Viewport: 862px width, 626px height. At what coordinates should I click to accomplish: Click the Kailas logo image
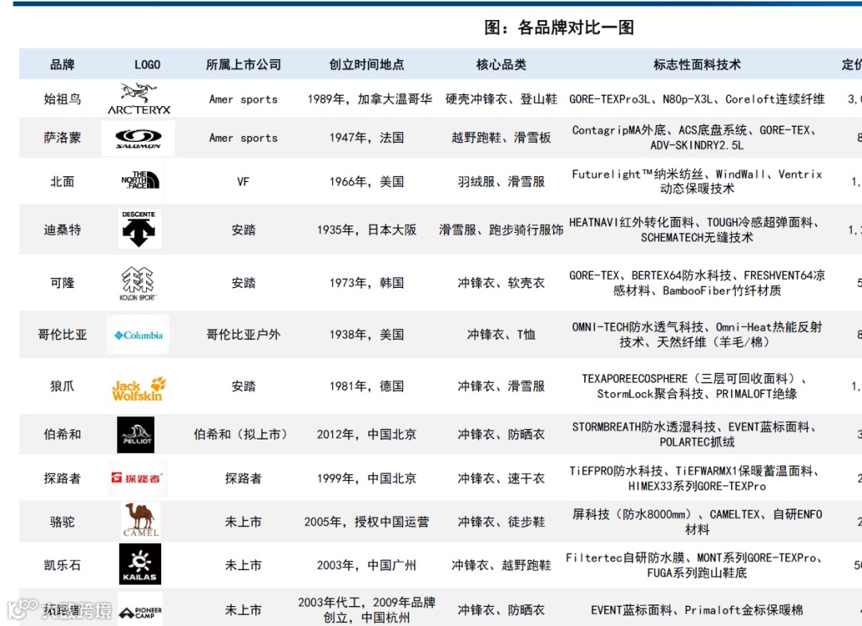coord(140,564)
